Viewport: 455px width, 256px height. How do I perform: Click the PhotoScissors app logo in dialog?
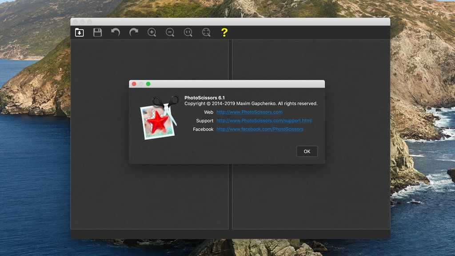coord(159,118)
